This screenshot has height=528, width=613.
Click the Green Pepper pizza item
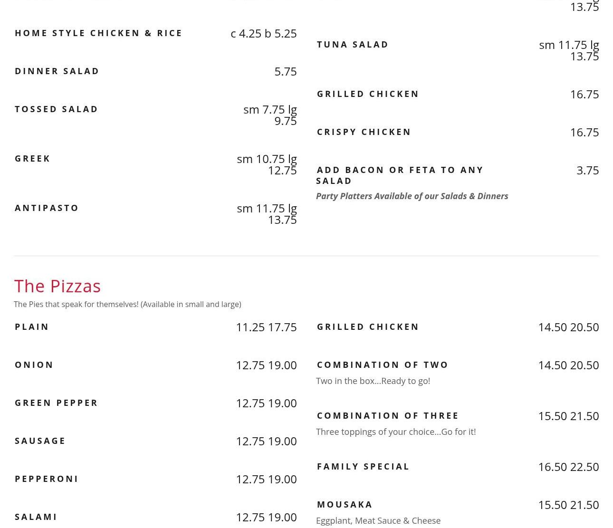pos(56,403)
